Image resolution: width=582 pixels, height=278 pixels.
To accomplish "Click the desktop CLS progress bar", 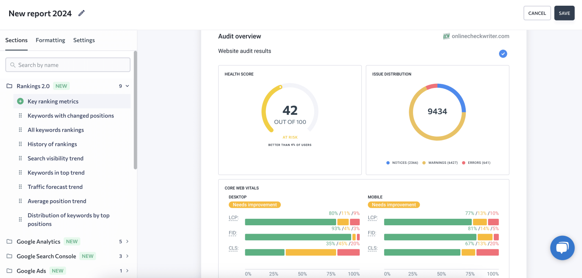I will [302, 252].
